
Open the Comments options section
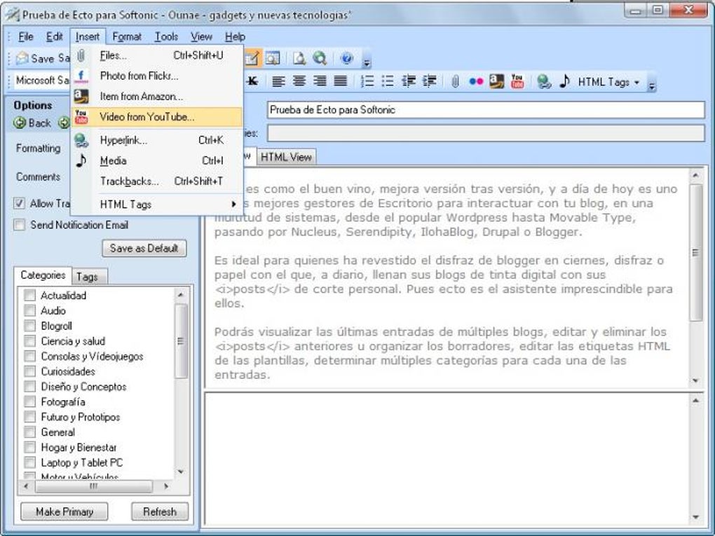39,177
